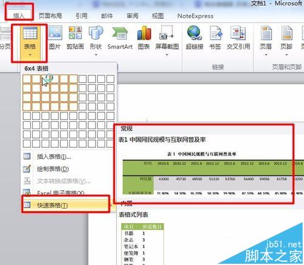This screenshot has width=304, height=265.
Task: Click the 图表 chart icon
Action: 143,38
